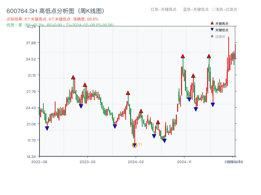Viewport: 261px width, 195px height.
Task: Click the orange T1 label text
Action: click(140, 145)
